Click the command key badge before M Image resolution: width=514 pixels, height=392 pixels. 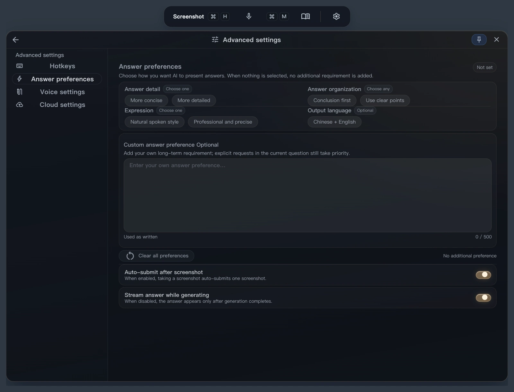point(272,16)
